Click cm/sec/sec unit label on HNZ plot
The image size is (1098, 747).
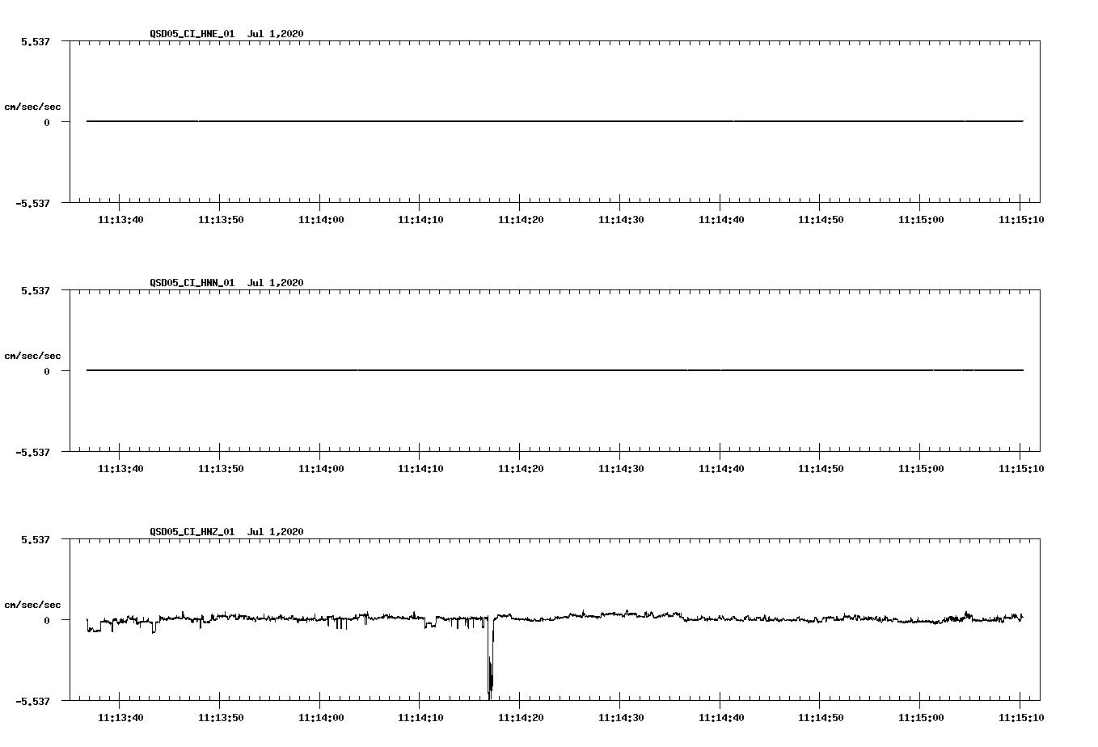[x=32, y=605]
